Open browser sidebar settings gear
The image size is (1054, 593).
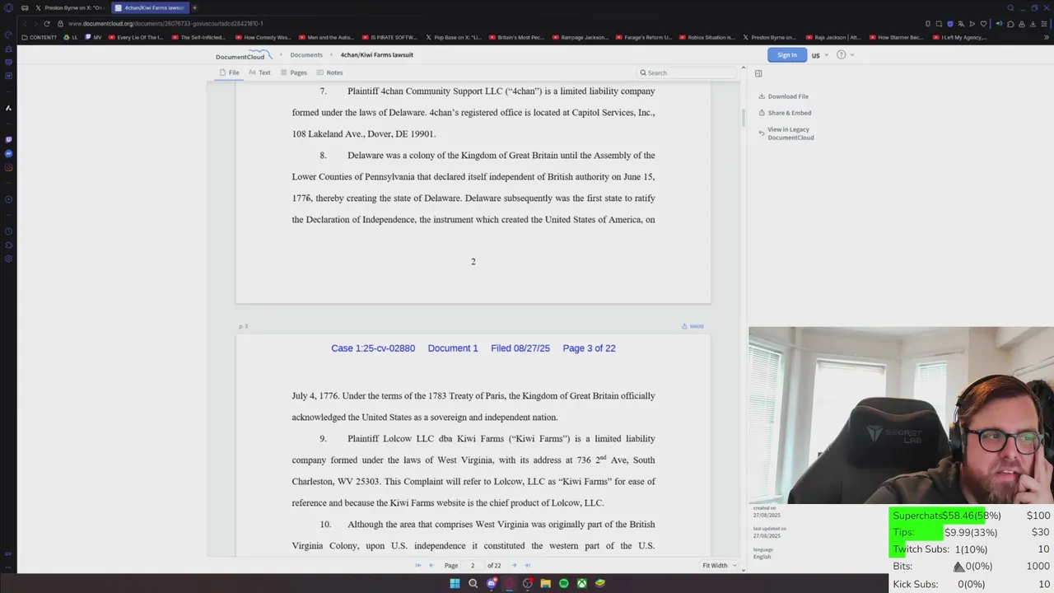8,259
